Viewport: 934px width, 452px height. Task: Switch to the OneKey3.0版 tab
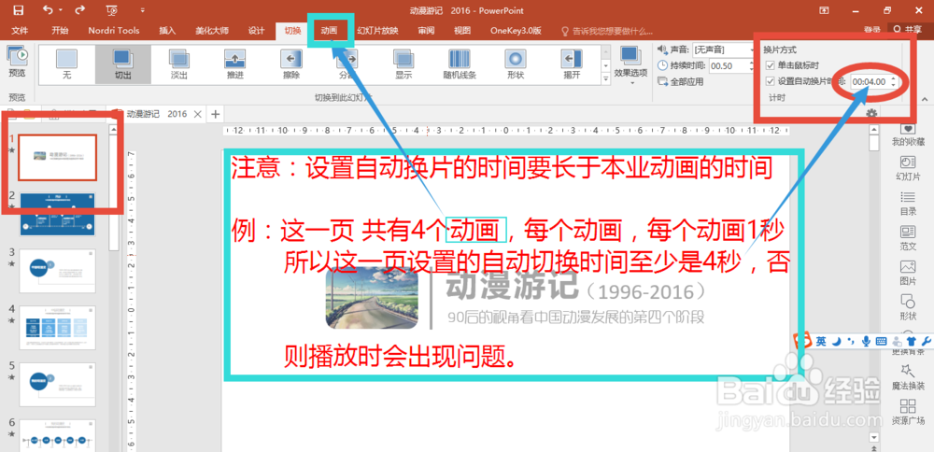516,31
